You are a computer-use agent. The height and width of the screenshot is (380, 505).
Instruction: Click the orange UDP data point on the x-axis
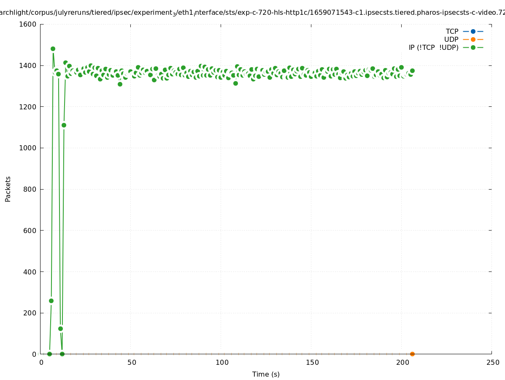pyautogui.click(x=412, y=354)
